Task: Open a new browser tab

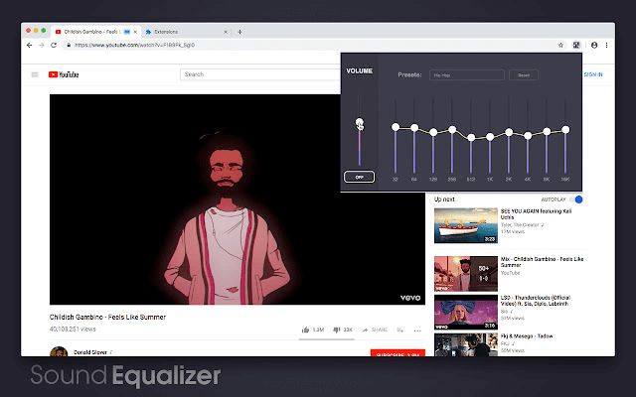Action: (239, 32)
